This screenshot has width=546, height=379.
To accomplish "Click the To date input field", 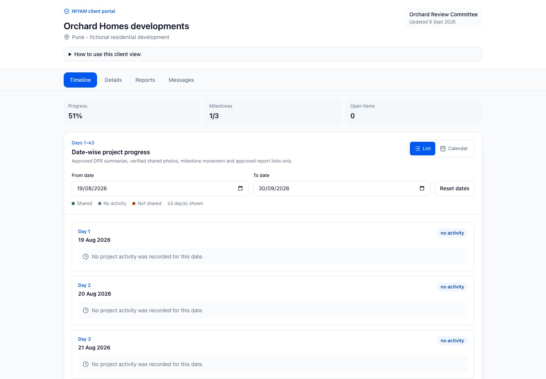I will 342,188.
